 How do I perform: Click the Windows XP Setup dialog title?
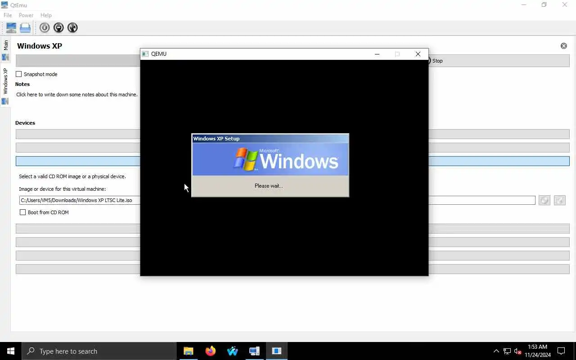216,139
